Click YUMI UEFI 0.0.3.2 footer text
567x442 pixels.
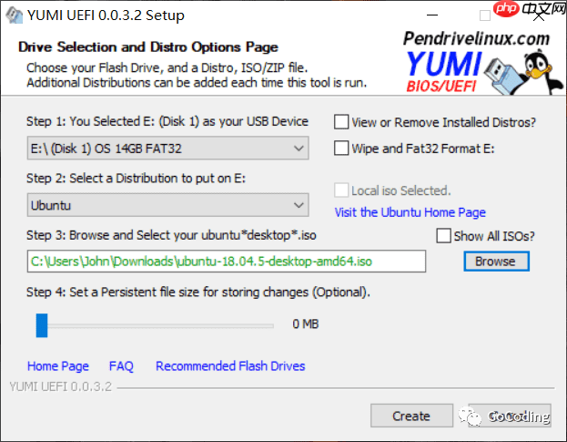(x=61, y=386)
